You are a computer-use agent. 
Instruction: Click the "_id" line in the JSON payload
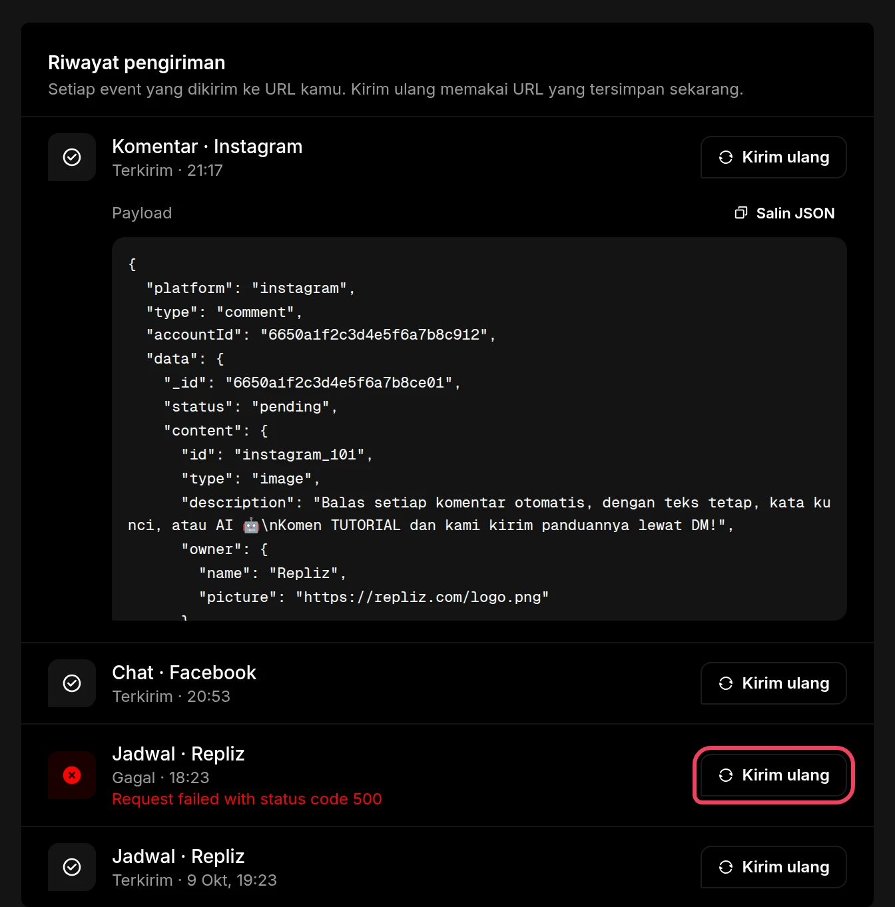point(312,383)
